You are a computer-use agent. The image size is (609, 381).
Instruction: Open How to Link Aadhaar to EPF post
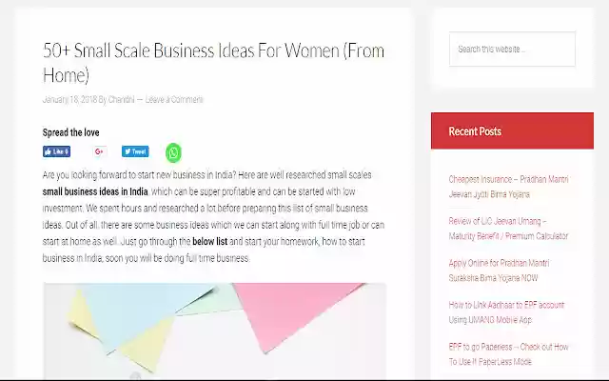point(506,311)
